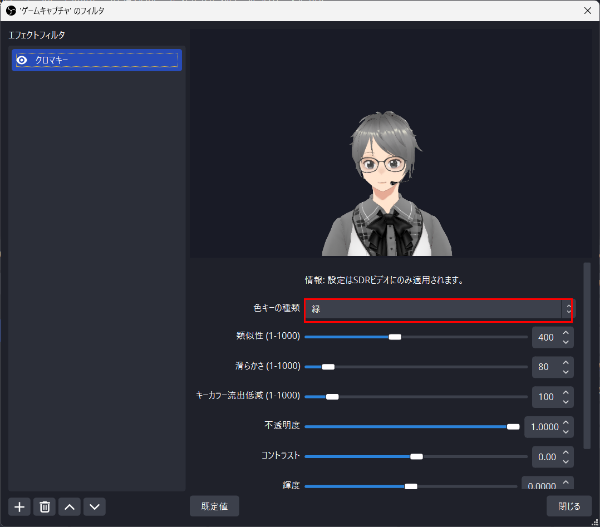This screenshot has width=600, height=527.
Task: Open the 色キーの種類 dropdown showing 緑
Action: (439, 309)
